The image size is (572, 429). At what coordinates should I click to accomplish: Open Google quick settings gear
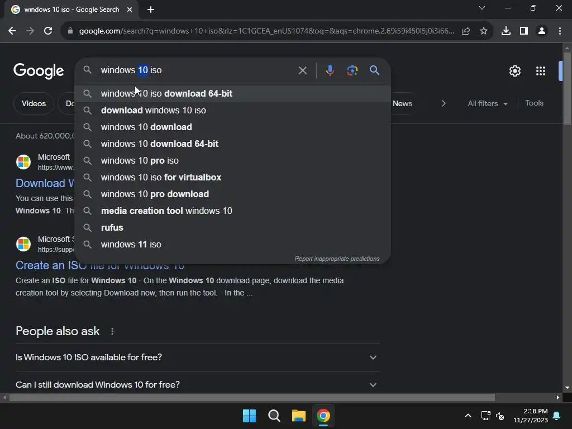pyautogui.click(x=514, y=71)
